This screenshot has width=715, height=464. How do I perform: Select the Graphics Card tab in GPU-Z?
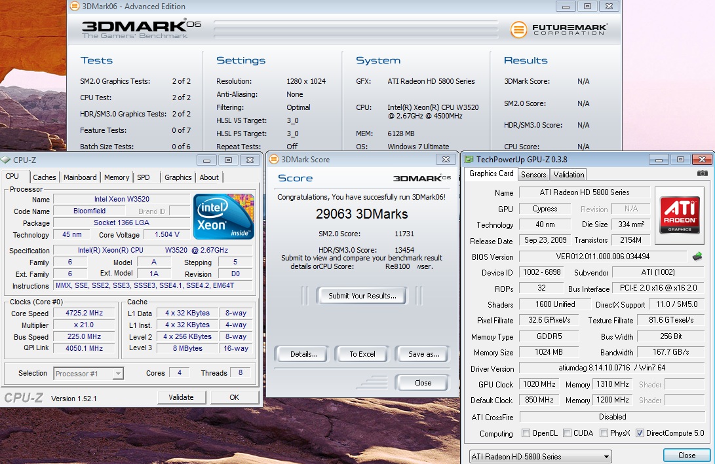tap(491, 173)
